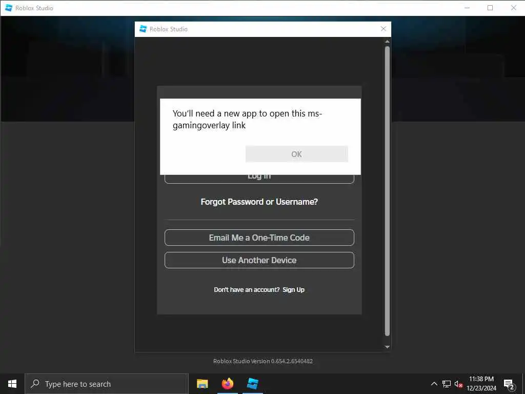Click the login window vertical scrollbar thumb
The height and width of the screenshot is (394, 525).
pyautogui.click(x=387, y=191)
